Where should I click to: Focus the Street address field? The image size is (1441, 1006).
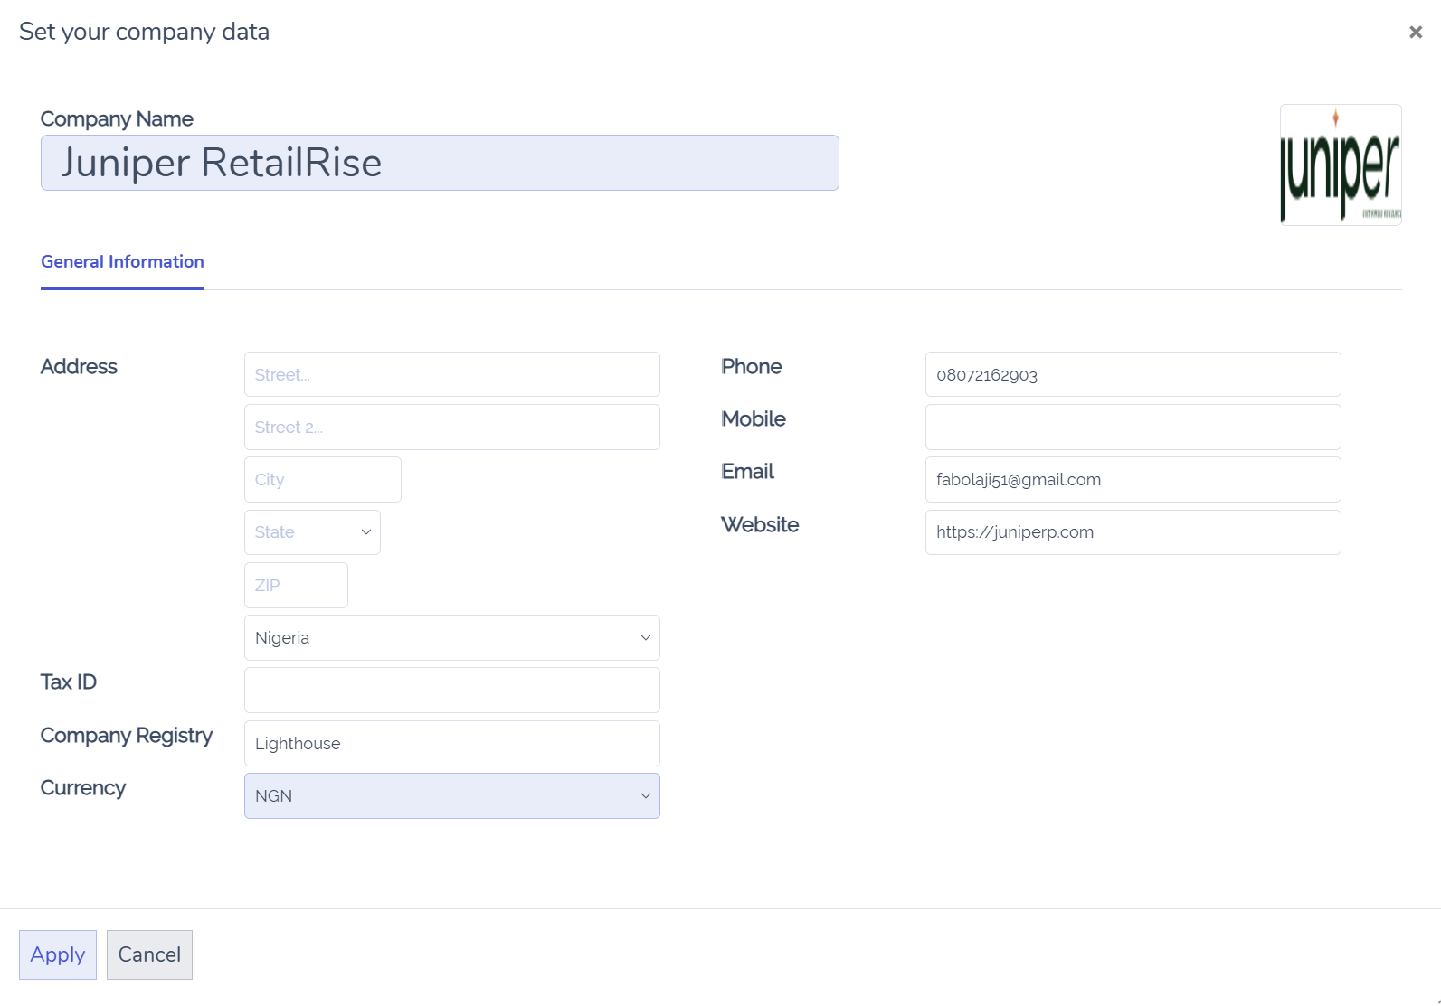coord(452,374)
